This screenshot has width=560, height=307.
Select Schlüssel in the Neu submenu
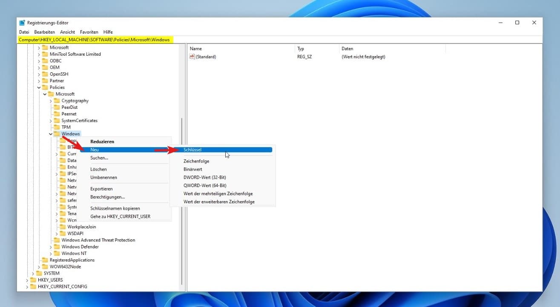coord(192,150)
